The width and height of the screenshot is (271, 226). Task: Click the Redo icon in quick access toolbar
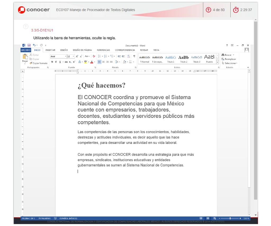pyautogui.click(x=41, y=45)
